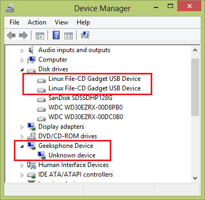Viewport: 205px width, 200px height.
Task: Expand the Display adapters node
Action: coord(22,127)
